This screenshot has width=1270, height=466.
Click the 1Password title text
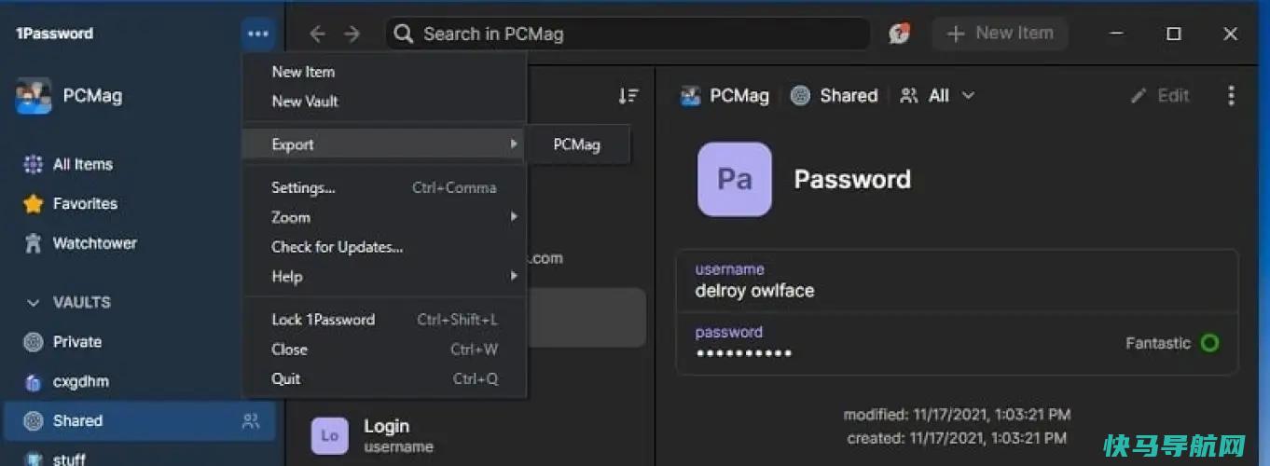[54, 34]
